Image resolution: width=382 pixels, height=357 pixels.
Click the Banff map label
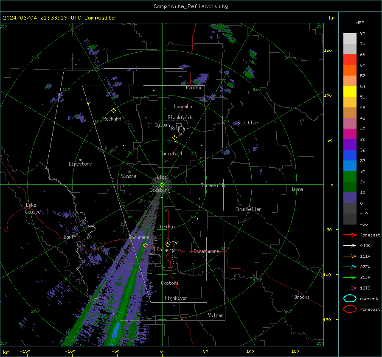[70, 236]
